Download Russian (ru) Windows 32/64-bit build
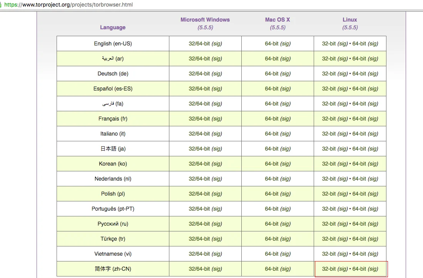Image resolution: width=423 pixels, height=278 pixels. point(199,224)
